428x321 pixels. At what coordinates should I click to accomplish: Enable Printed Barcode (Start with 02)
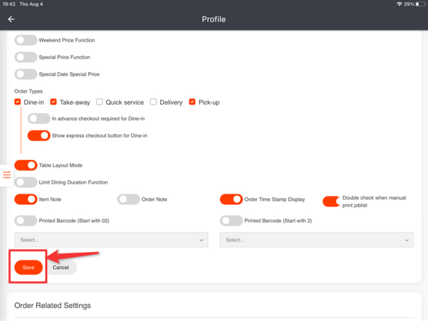tap(25, 221)
